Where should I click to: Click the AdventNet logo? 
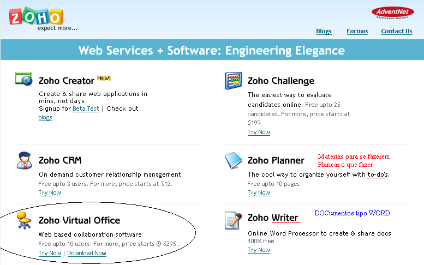point(393,13)
